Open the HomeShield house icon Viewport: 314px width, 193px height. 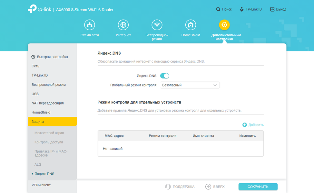[191, 25]
